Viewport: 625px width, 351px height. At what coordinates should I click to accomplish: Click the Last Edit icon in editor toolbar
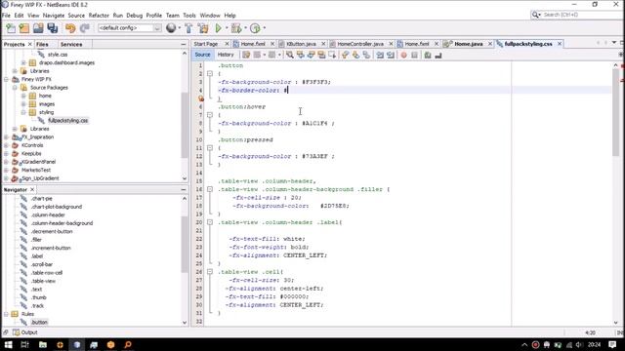click(x=246, y=55)
